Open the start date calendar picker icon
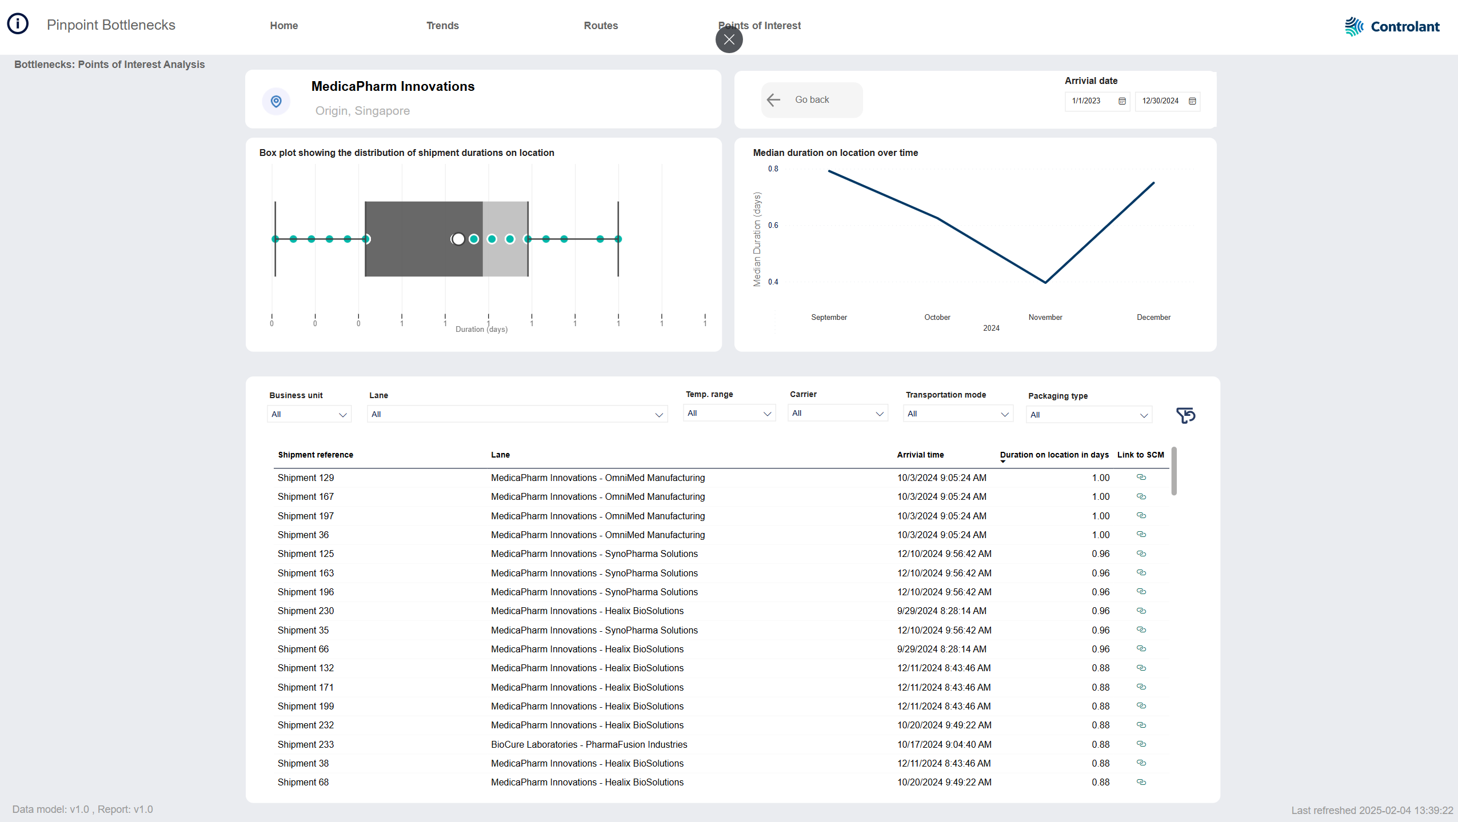The height and width of the screenshot is (822, 1458). click(1122, 101)
